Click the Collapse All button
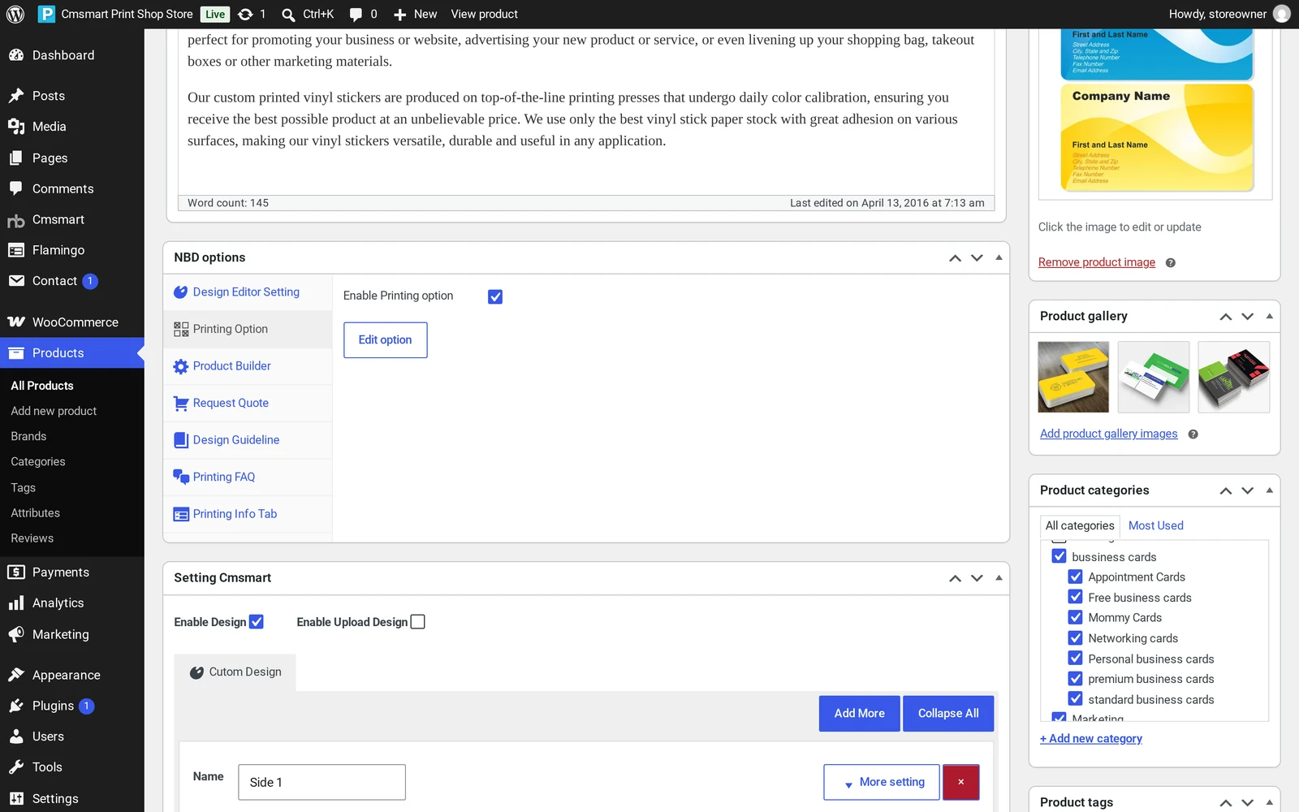Screen dimensions: 1299x812 (948, 714)
